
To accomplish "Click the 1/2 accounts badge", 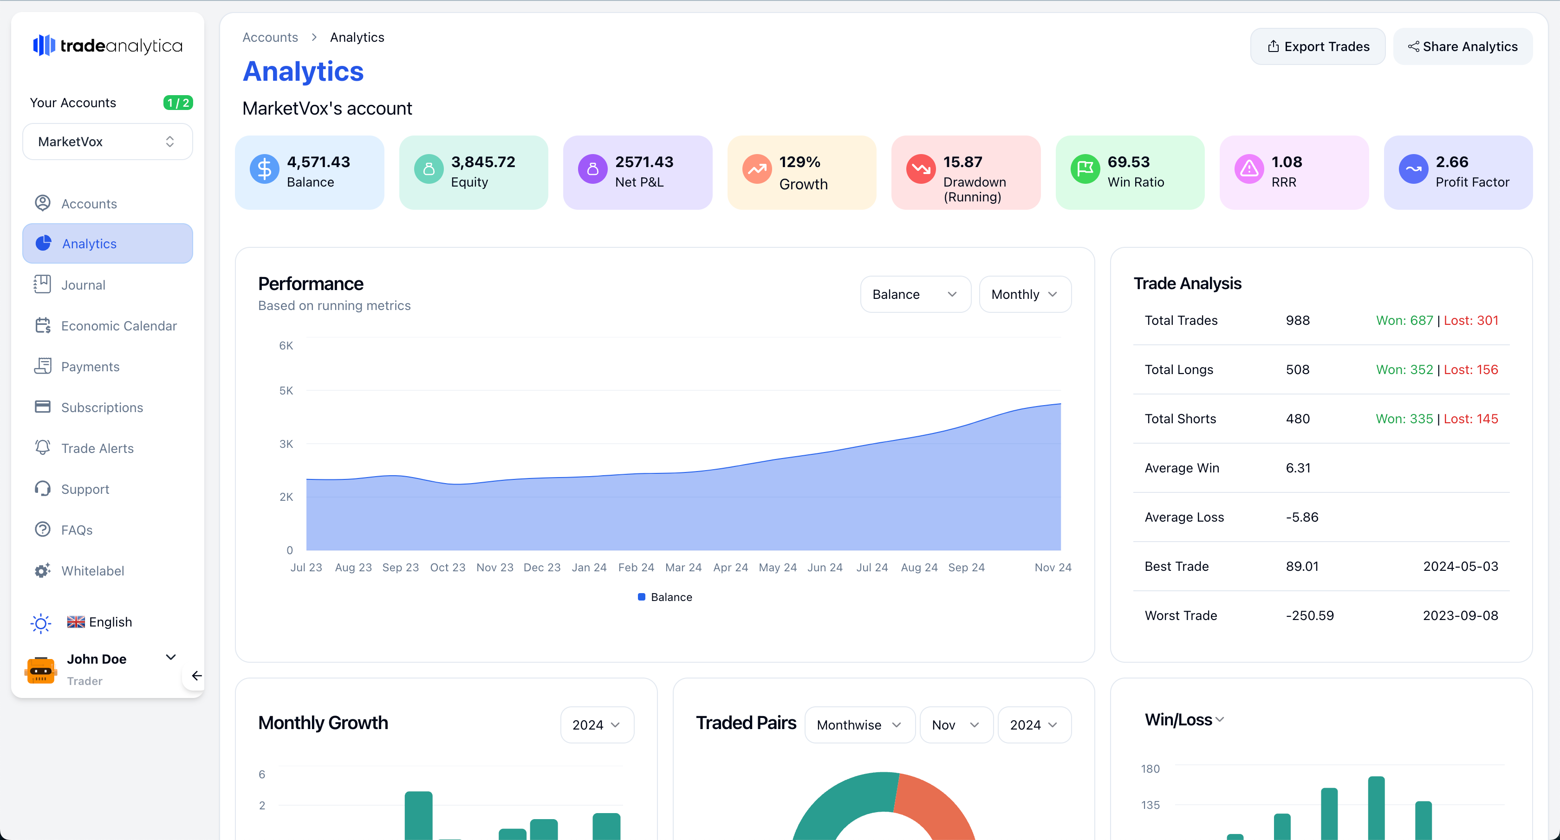I will tap(178, 102).
